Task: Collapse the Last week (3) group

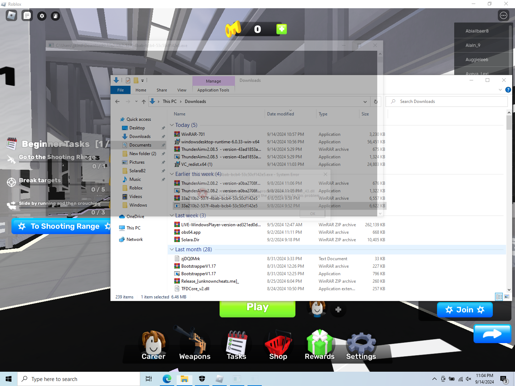Action: (x=172, y=216)
